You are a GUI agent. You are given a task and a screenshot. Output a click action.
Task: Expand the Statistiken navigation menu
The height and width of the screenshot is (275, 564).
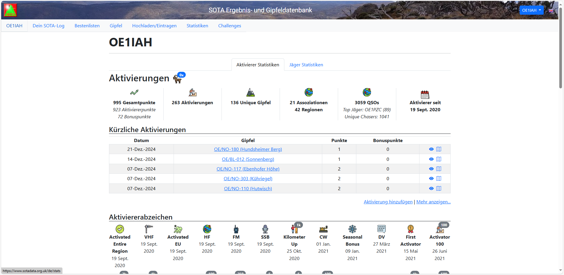pos(197,26)
